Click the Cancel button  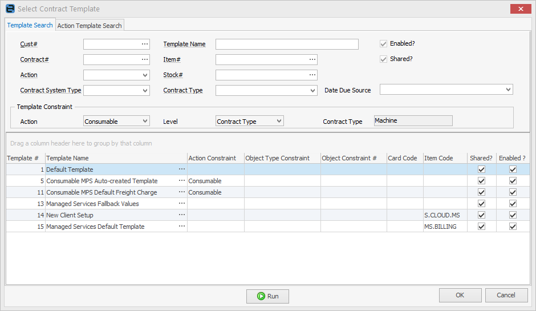[506, 295]
